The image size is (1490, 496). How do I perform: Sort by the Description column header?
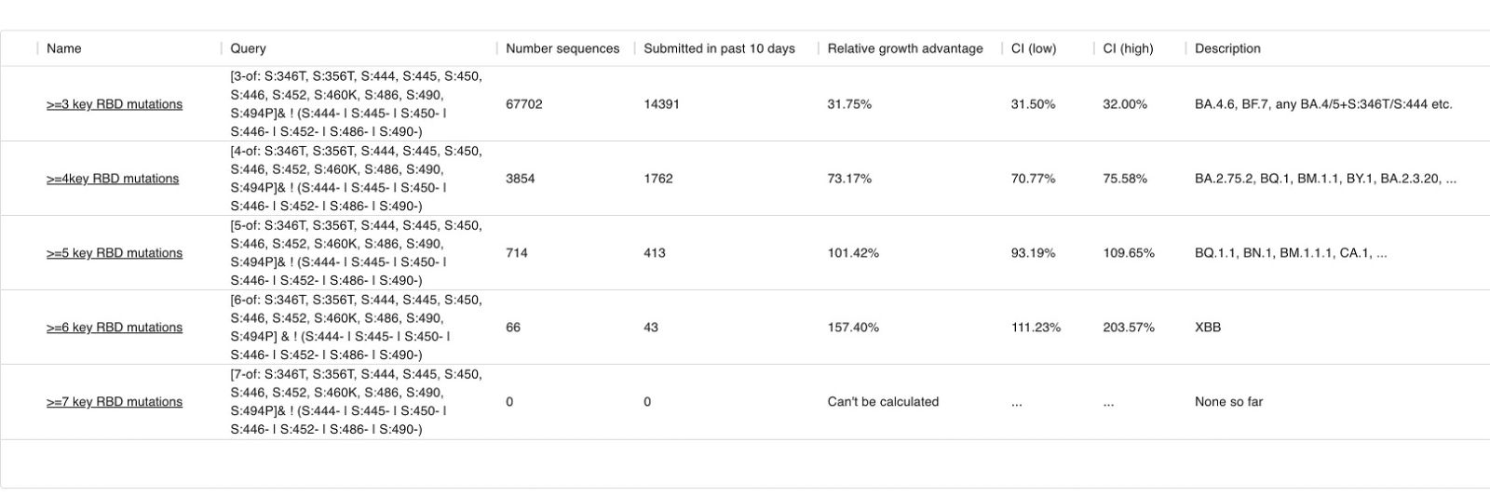point(1227,48)
